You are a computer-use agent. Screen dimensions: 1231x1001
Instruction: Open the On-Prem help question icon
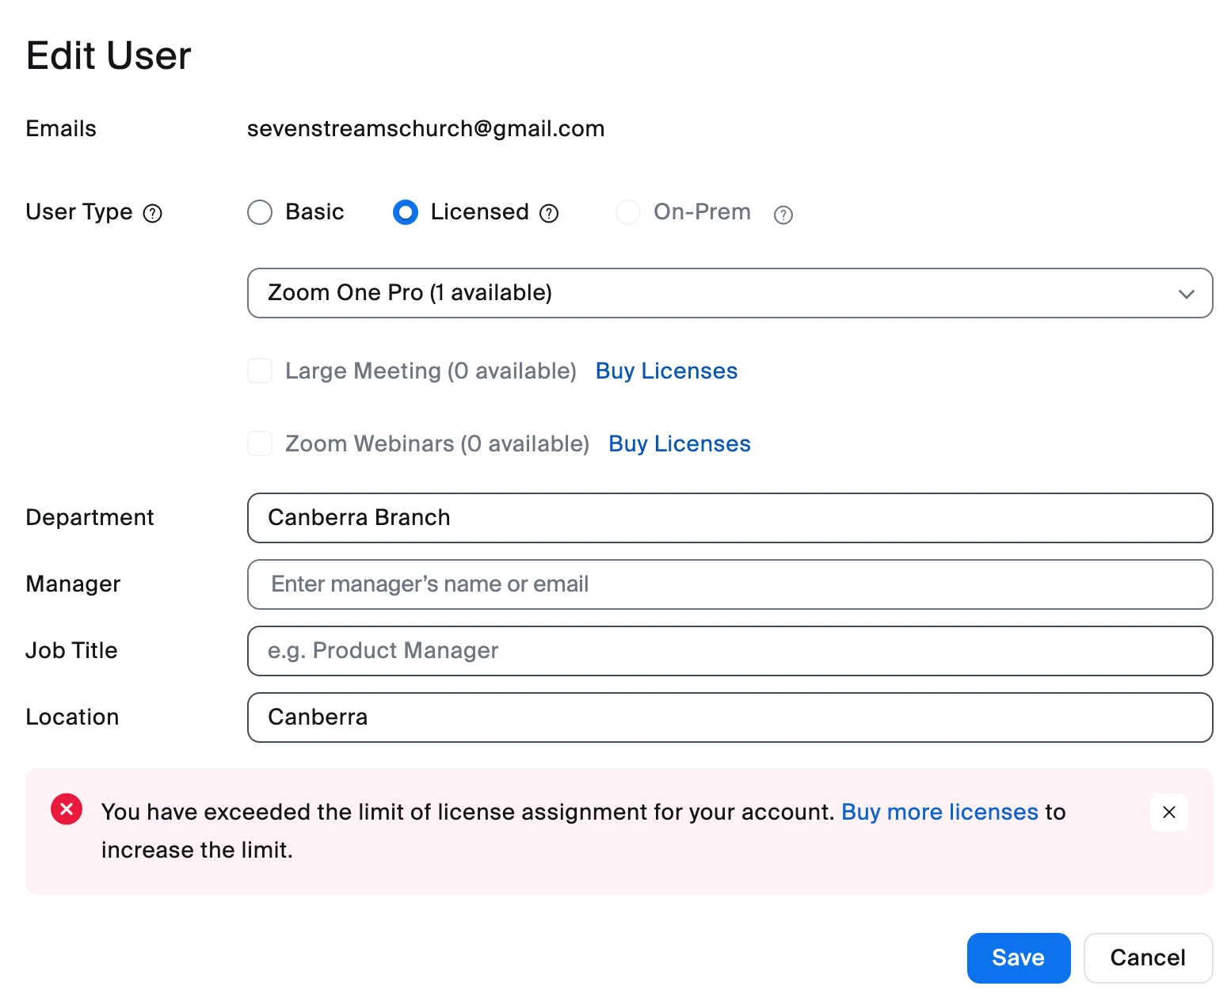(783, 215)
